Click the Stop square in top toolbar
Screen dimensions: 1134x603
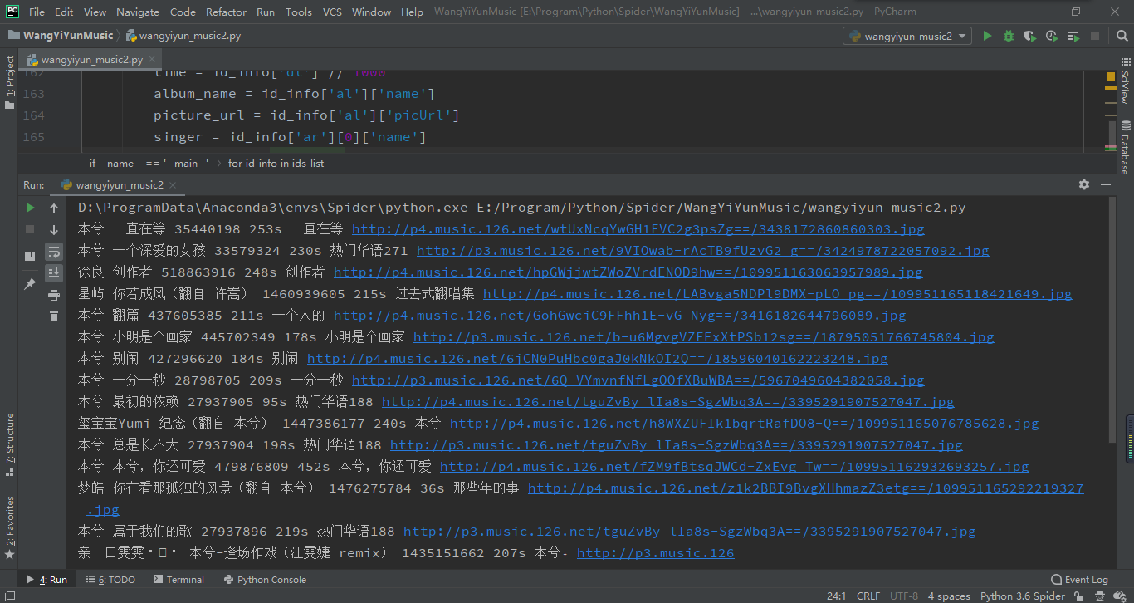tap(1095, 36)
